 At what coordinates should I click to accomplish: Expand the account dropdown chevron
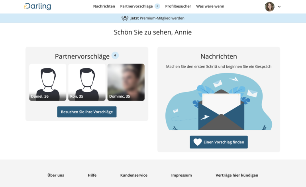[x=279, y=7]
